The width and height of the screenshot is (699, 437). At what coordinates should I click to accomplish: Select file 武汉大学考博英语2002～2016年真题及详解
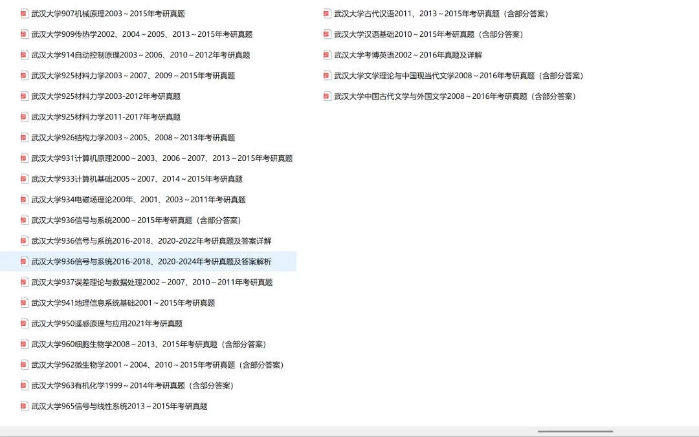408,55
